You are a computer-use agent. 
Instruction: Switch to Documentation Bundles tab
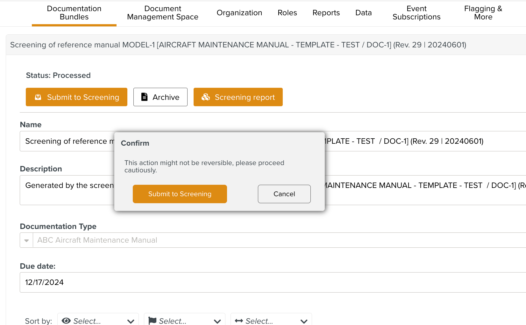point(74,13)
